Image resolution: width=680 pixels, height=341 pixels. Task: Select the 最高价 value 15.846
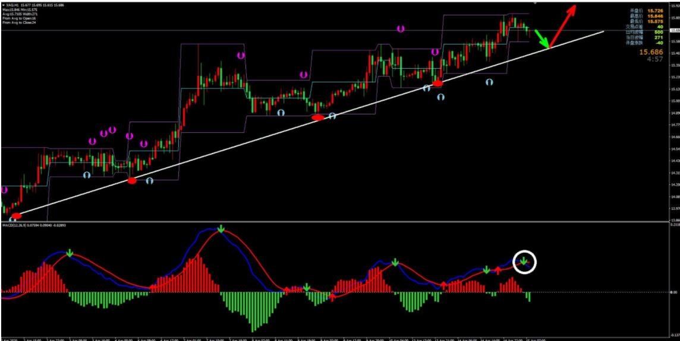(655, 15)
